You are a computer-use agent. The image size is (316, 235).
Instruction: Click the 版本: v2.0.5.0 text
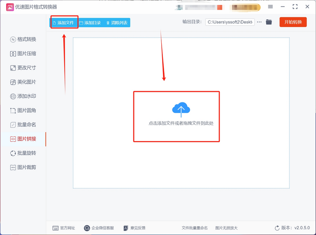295,228
